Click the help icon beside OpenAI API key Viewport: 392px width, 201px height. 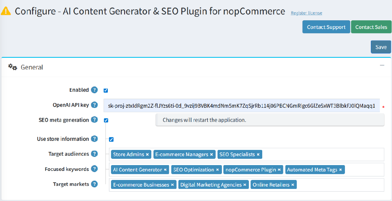pos(94,105)
